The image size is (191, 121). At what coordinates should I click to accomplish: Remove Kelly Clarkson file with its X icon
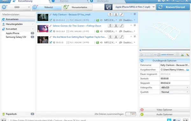click(x=135, y=14)
